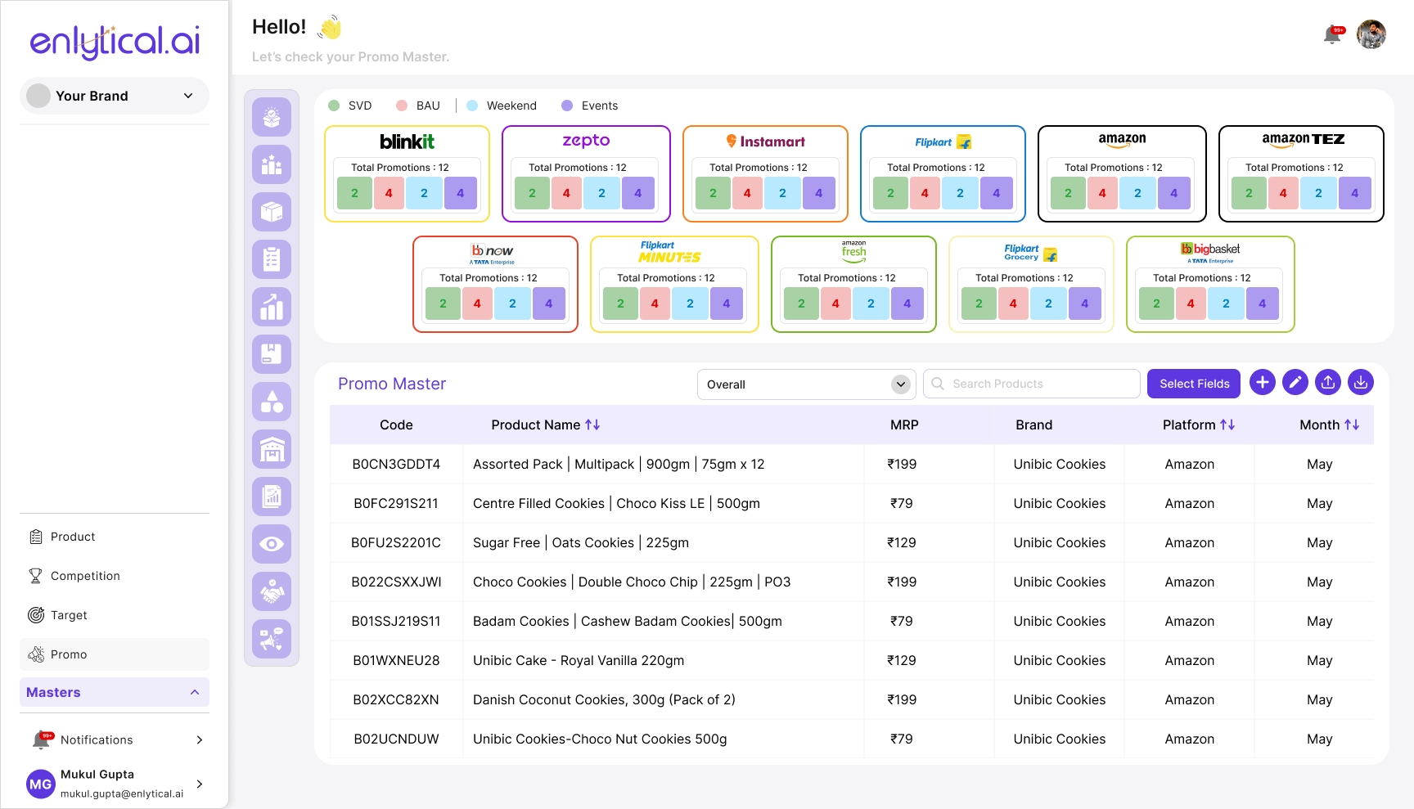Click the pencil edit icon
1414x809 pixels.
(1295, 382)
